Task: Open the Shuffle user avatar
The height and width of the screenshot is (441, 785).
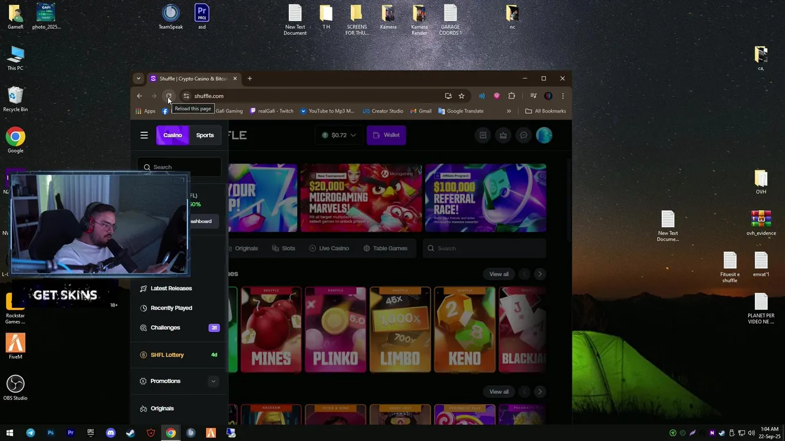Action: tap(544, 135)
